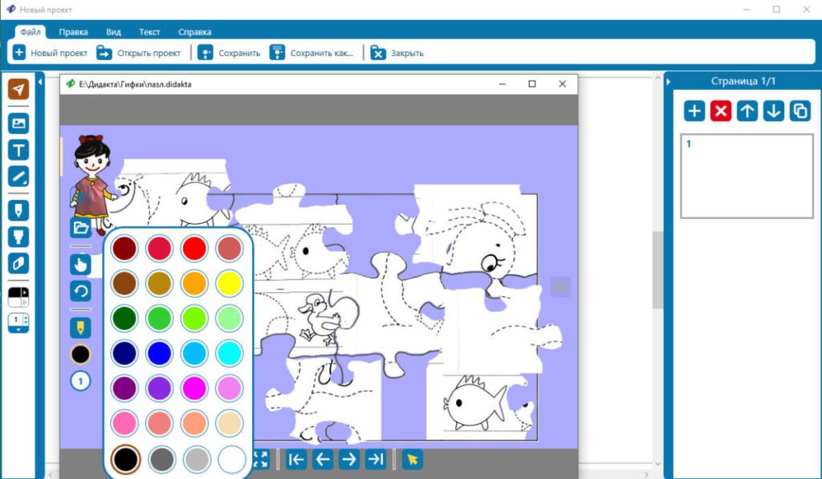Add a new page in pages panel
Viewport: 822px width, 479px height.
coord(694,111)
